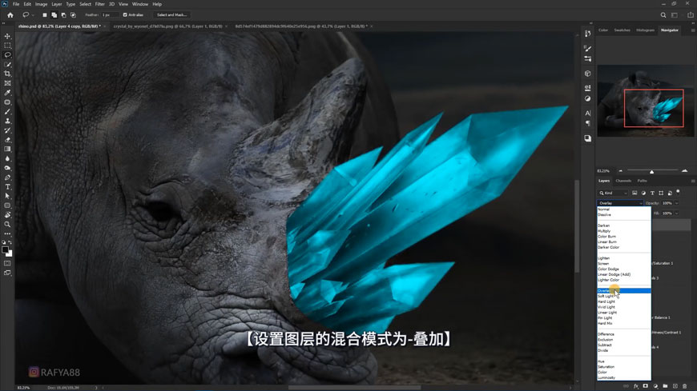Image resolution: width=697 pixels, height=391 pixels.
Task: Select the Dodge tool
Action: [x=7, y=168]
